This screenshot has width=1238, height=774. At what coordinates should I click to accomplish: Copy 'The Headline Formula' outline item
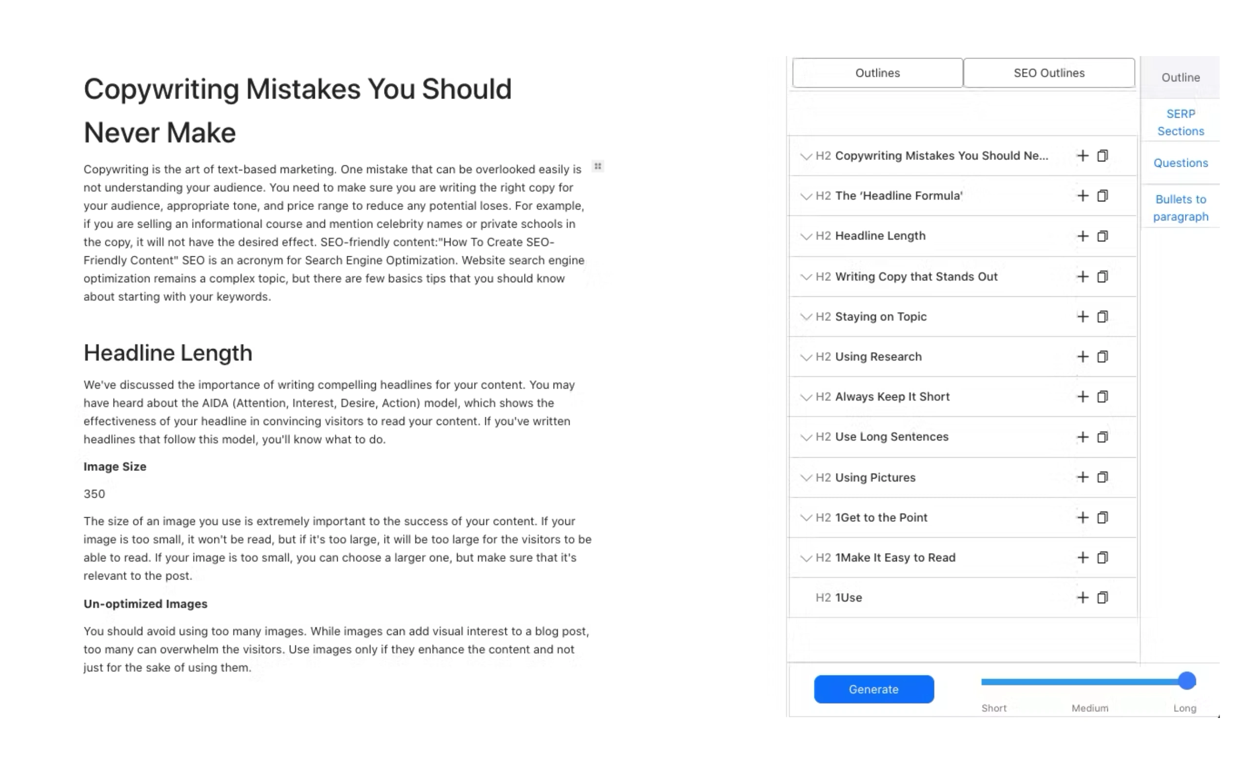point(1103,196)
